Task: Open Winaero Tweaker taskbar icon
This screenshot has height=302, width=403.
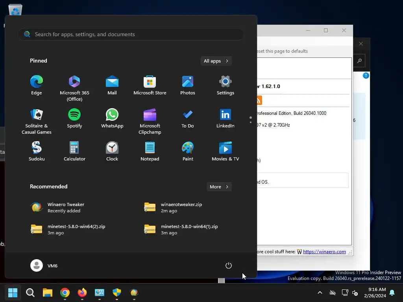Action: point(134,293)
